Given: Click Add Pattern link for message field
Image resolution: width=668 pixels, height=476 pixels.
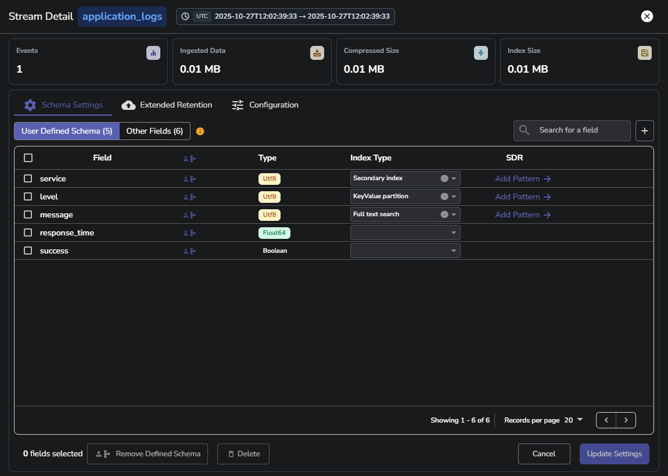Looking at the screenshot, I should [522, 214].
